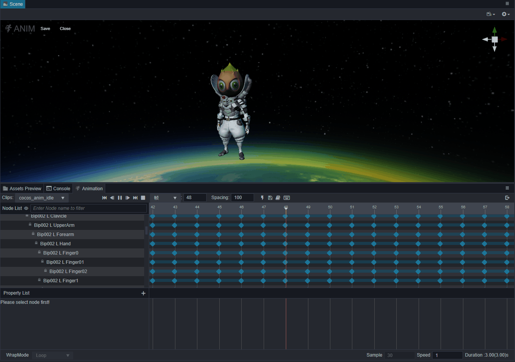The height and width of the screenshot is (362, 515).
Task: Click the node name filter field
Action: 89,208
